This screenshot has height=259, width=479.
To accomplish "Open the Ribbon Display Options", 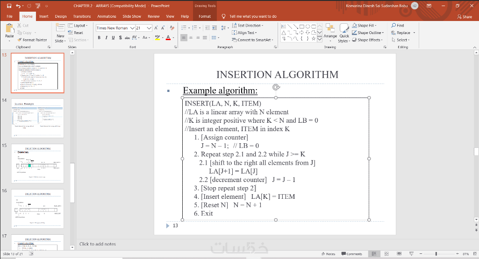I will pos(429,6).
